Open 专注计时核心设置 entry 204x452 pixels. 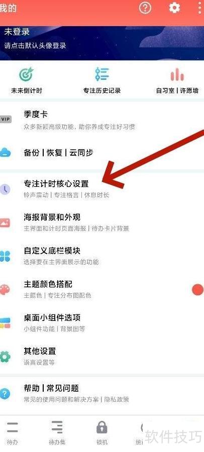(x=102, y=188)
